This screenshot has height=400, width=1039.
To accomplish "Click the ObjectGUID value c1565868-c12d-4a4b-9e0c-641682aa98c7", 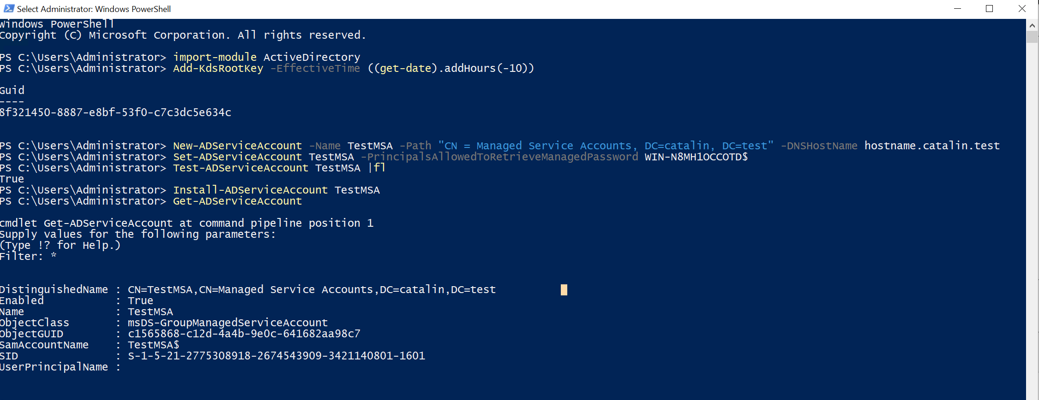I will tap(244, 334).
